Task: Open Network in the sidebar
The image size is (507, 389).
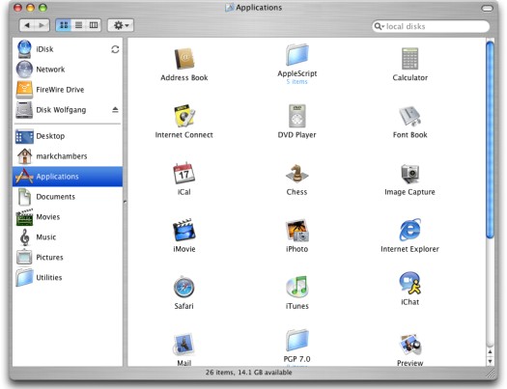Action: (x=68, y=69)
